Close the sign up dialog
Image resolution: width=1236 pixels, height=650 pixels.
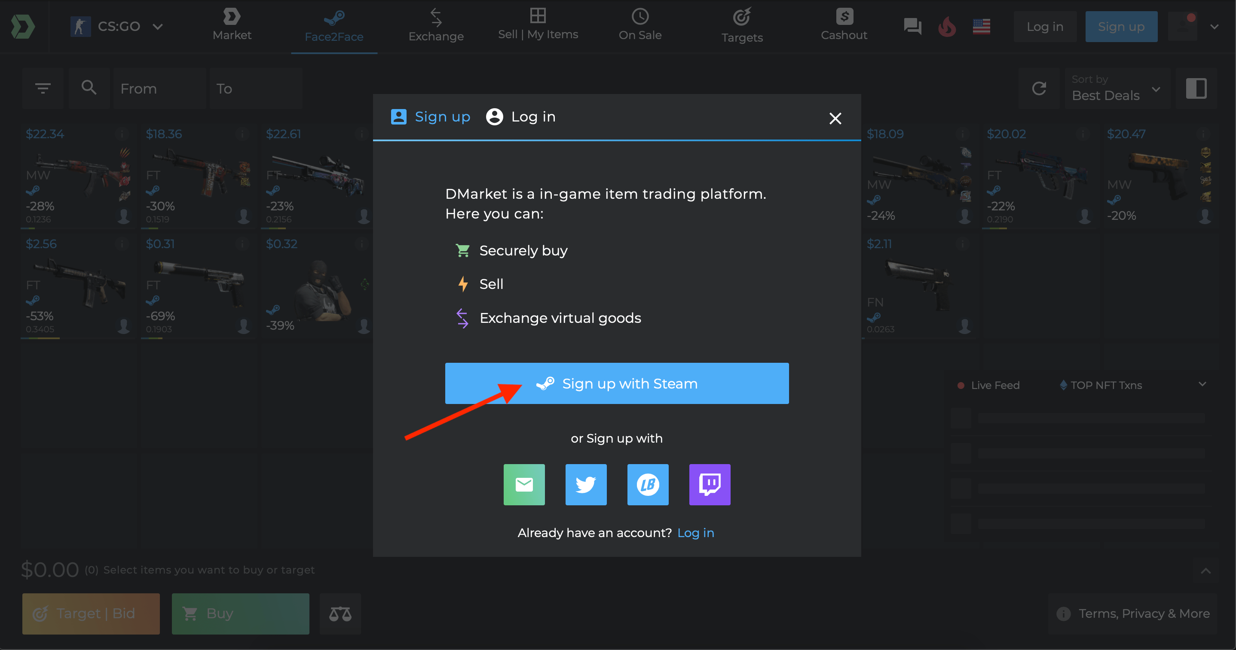pyautogui.click(x=835, y=118)
